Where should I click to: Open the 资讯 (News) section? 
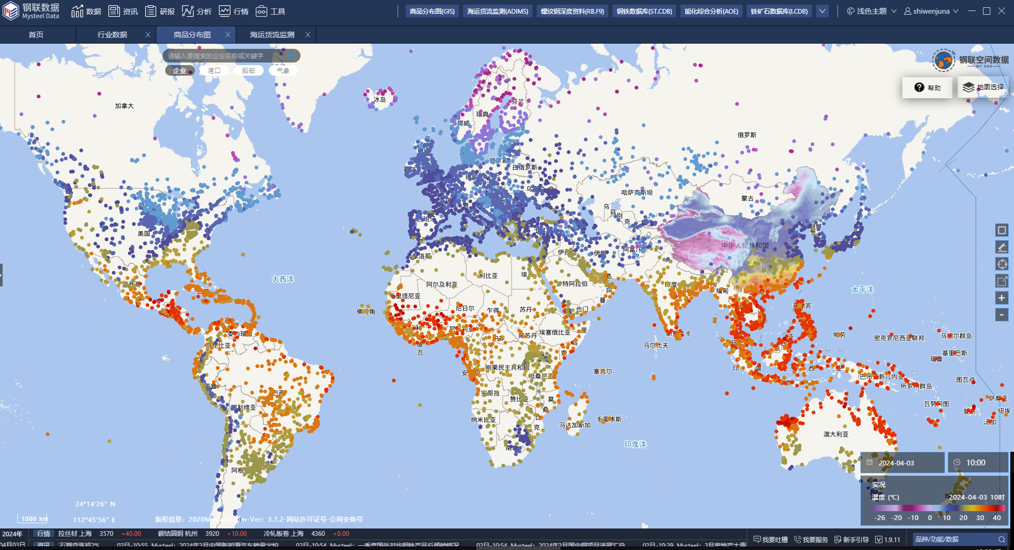click(123, 11)
